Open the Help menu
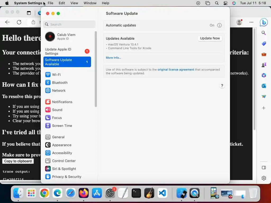 [105, 3]
